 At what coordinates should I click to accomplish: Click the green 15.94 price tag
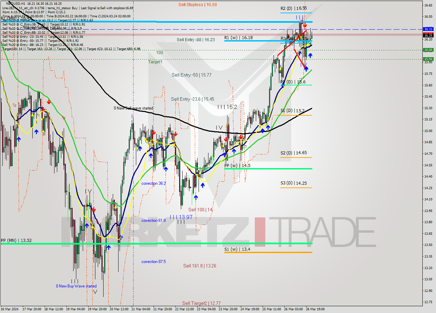point(428,59)
